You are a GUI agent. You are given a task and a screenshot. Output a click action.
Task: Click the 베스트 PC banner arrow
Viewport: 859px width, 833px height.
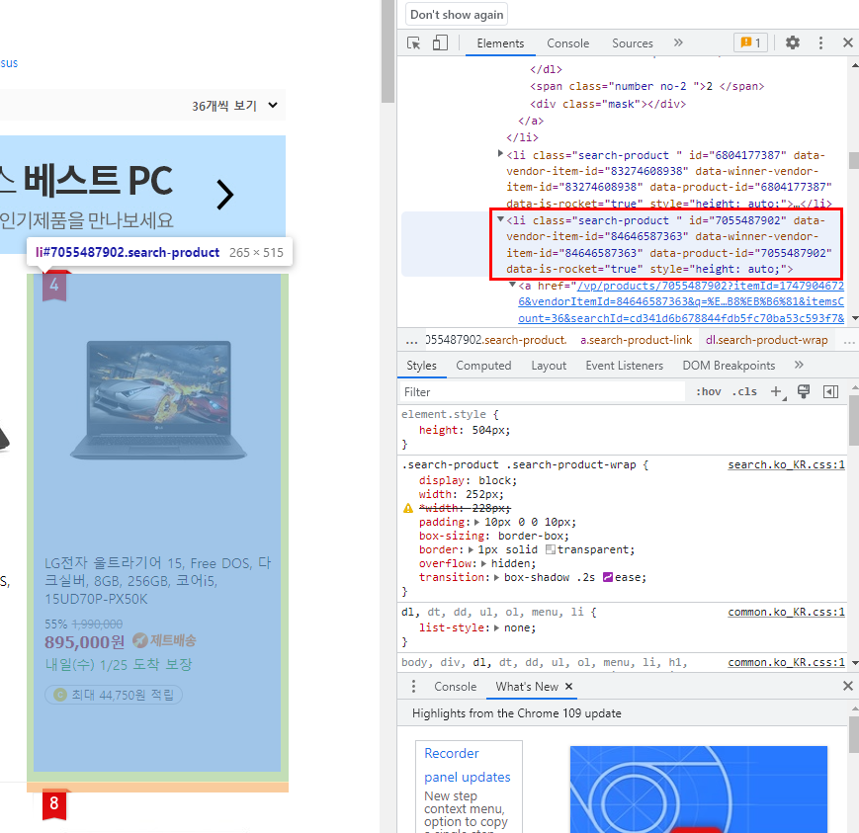224,195
